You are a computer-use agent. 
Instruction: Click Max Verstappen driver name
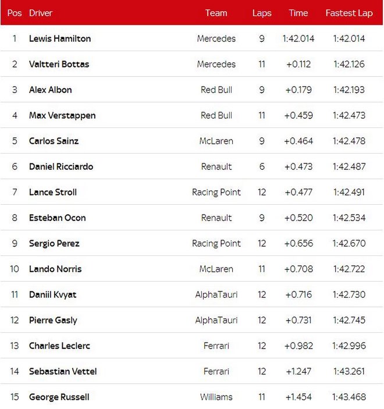click(62, 115)
